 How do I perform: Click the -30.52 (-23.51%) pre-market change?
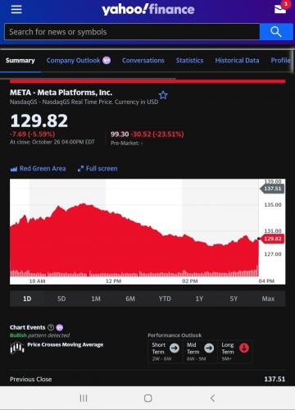[157, 134]
